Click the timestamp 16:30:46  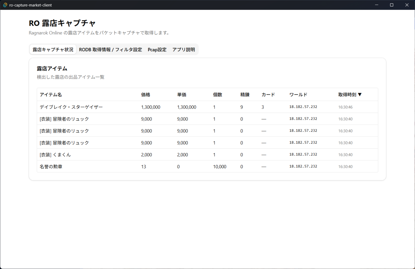tap(346, 107)
